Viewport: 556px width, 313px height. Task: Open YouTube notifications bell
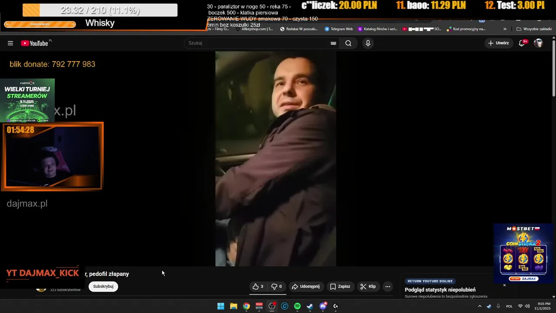pos(522,43)
